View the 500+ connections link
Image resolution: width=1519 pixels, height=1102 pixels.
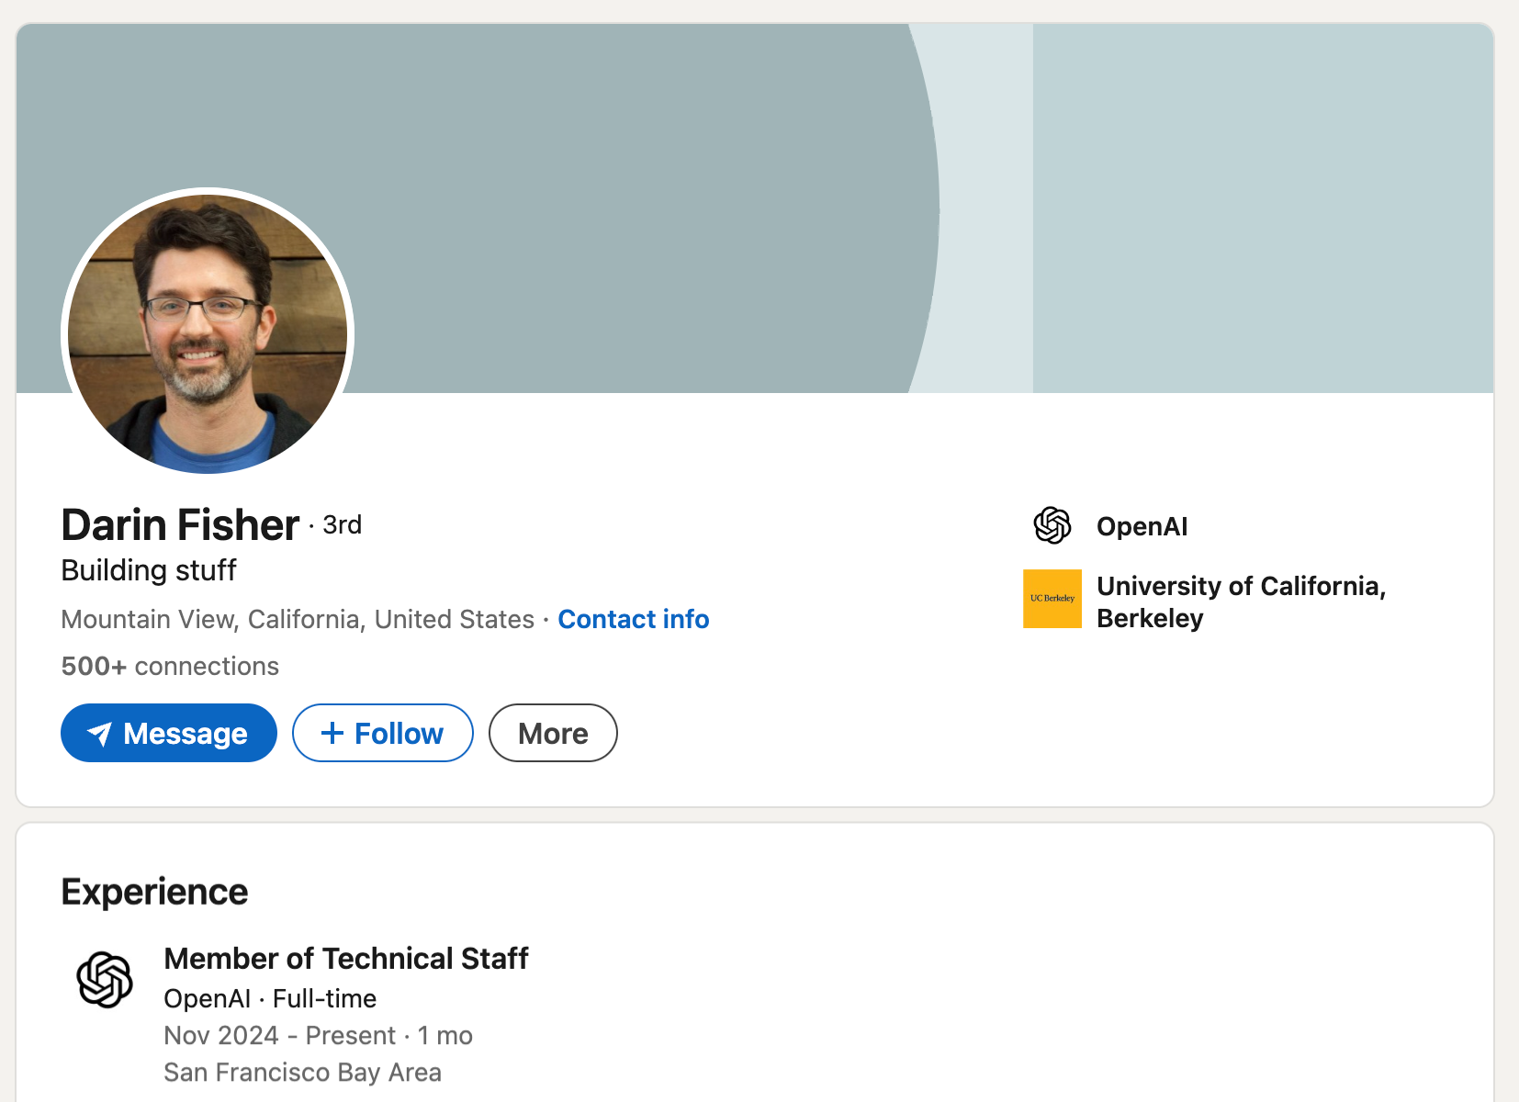pyautogui.click(x=170, y=666)
